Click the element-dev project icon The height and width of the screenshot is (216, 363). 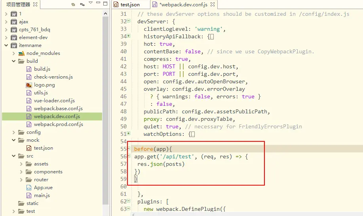[x=14, y=38]
